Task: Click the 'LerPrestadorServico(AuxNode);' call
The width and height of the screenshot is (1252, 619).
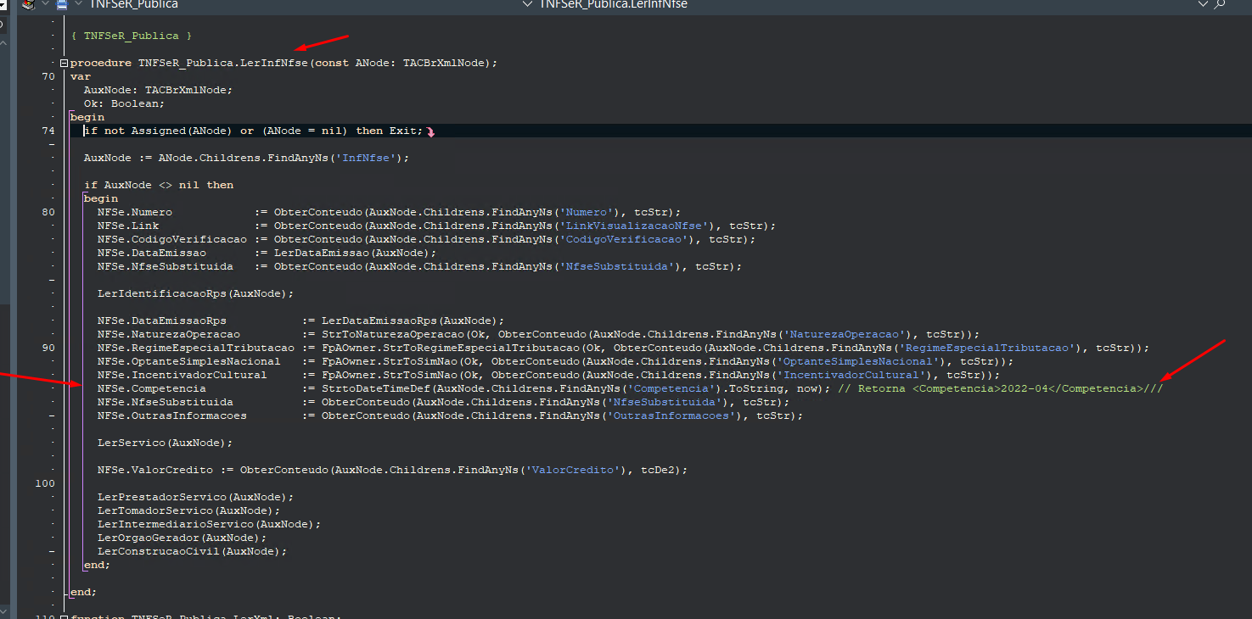Action: point(195,497)
